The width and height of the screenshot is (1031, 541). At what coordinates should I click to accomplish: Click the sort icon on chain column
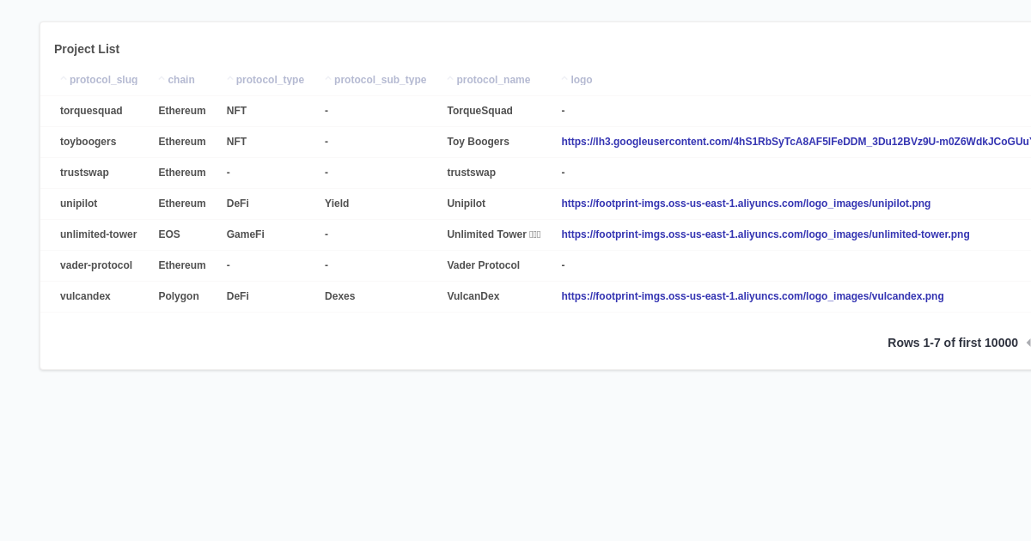tap(161, 79)
